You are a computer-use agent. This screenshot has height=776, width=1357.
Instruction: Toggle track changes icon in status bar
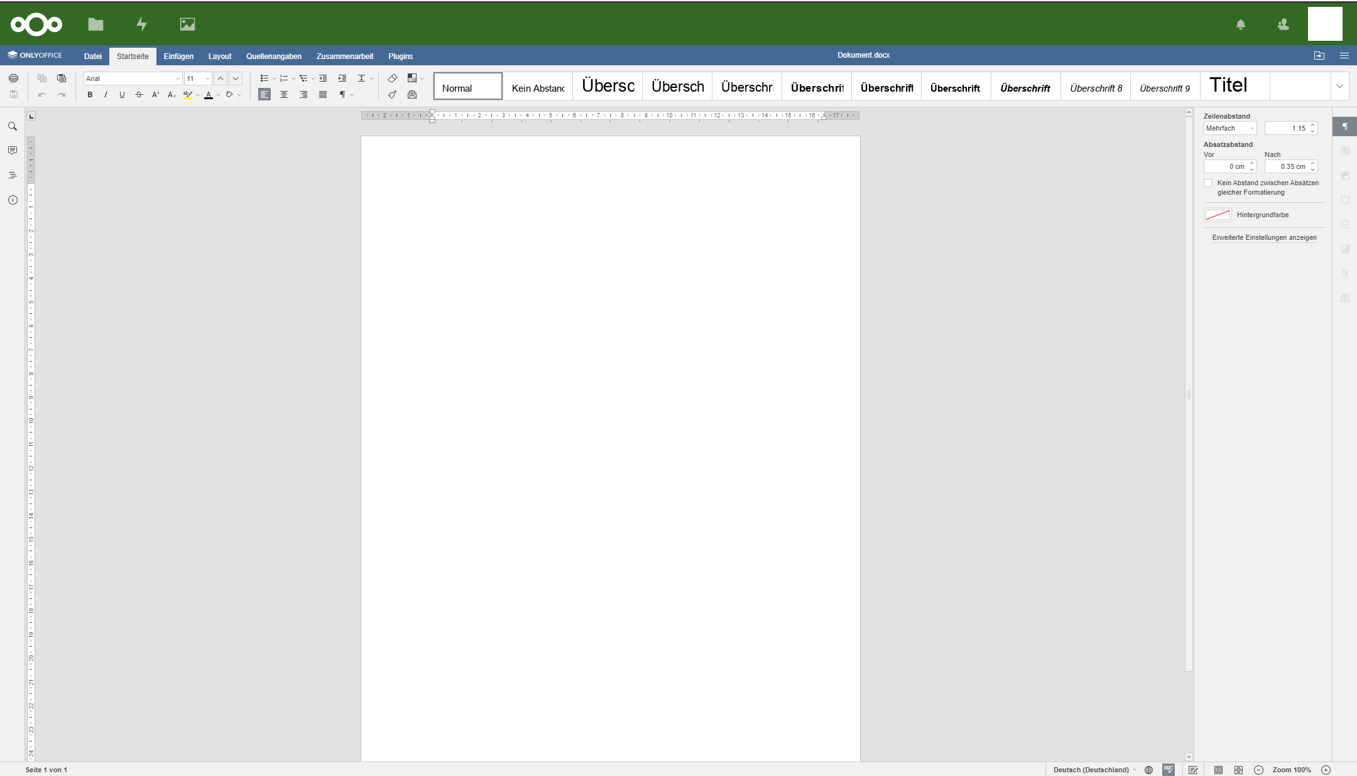tap(1193, 770)
